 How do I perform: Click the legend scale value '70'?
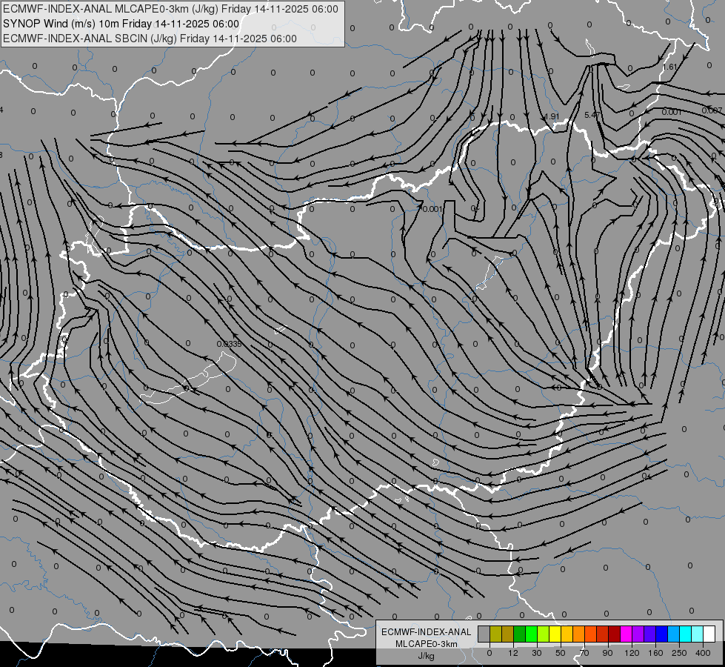click(584, 653)
